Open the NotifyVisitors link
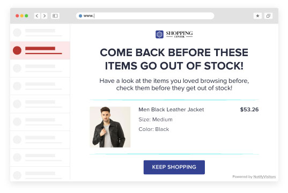288x193 pixels. click(264, 177)
